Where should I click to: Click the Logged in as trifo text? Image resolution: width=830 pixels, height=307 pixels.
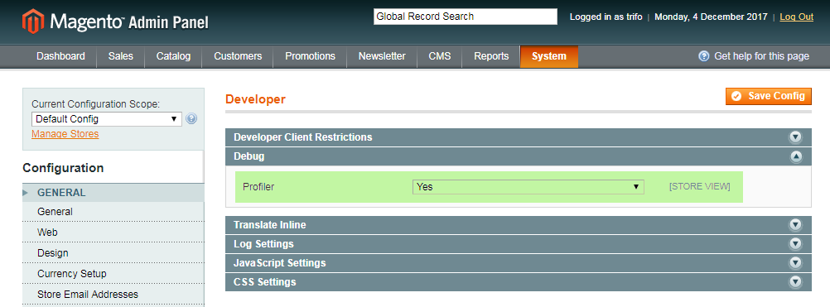606,17
